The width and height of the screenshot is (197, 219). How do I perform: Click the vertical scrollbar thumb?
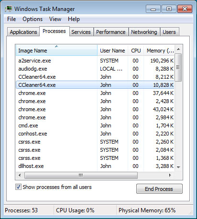point(178,67)
